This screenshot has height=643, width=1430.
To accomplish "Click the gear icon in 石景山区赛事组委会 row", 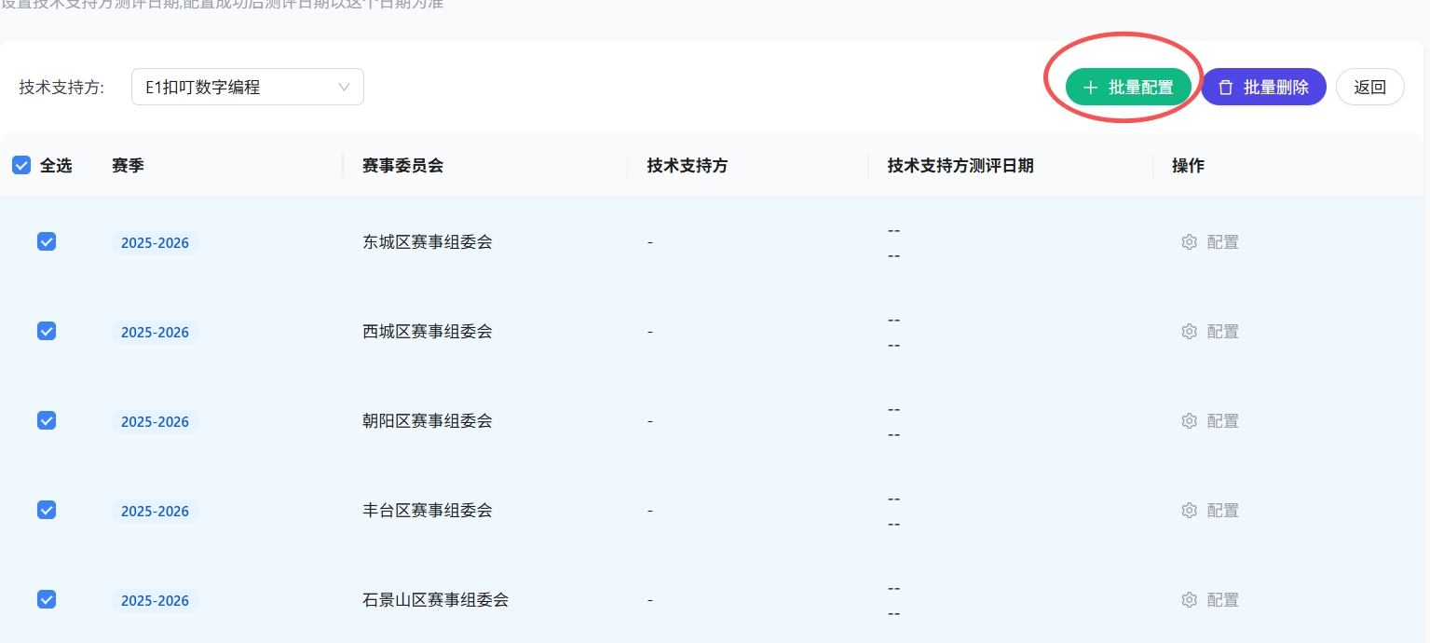I will click(x=1189, y=600).
